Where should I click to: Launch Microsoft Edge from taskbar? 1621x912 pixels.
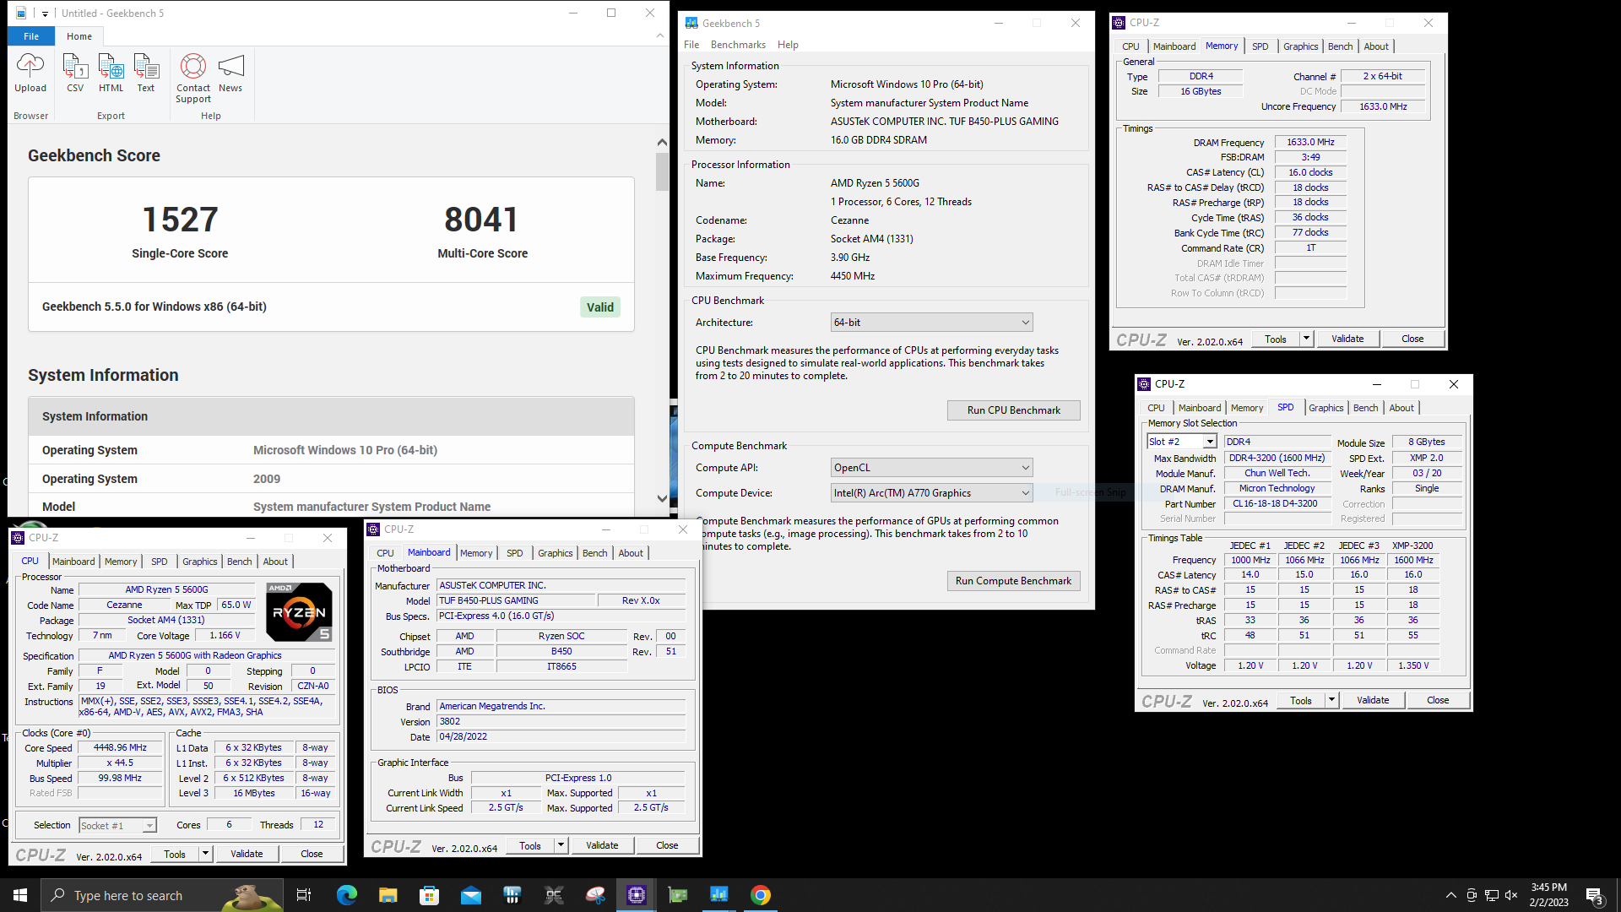(x=346, y=895)
